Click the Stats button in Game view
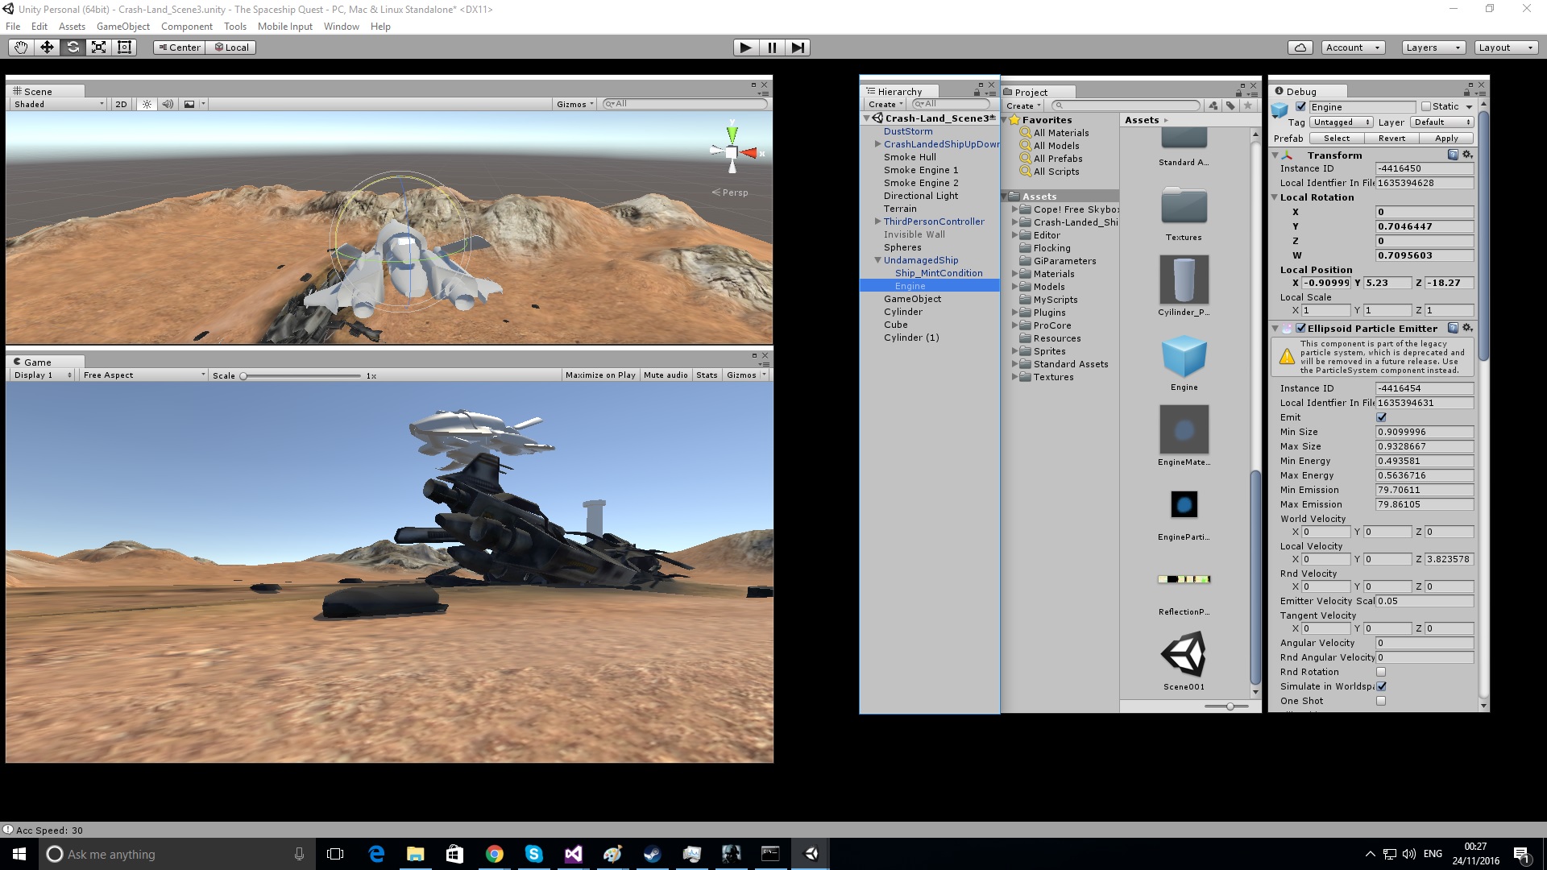 707,375
